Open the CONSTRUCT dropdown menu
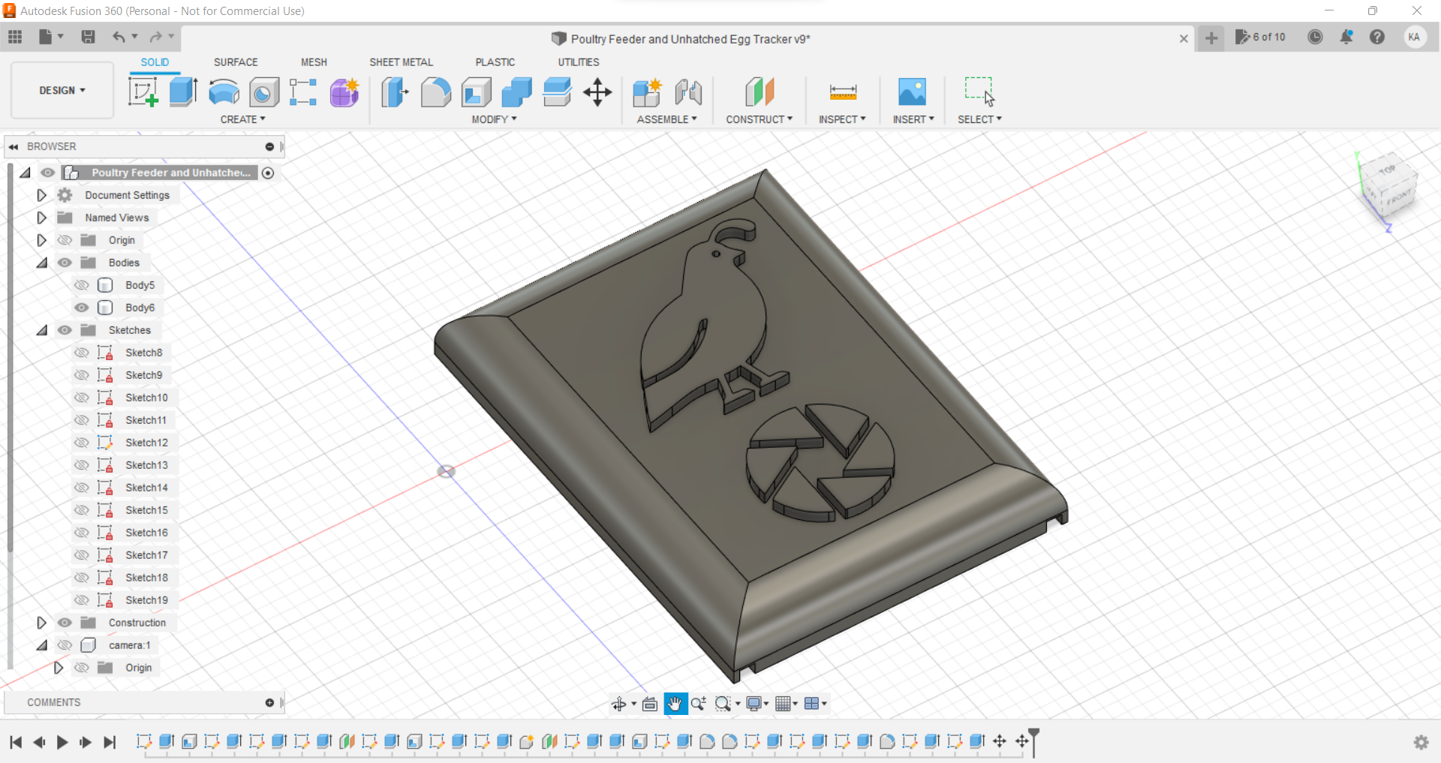Viewport: 1441px width, 763px height. point(759,119)
